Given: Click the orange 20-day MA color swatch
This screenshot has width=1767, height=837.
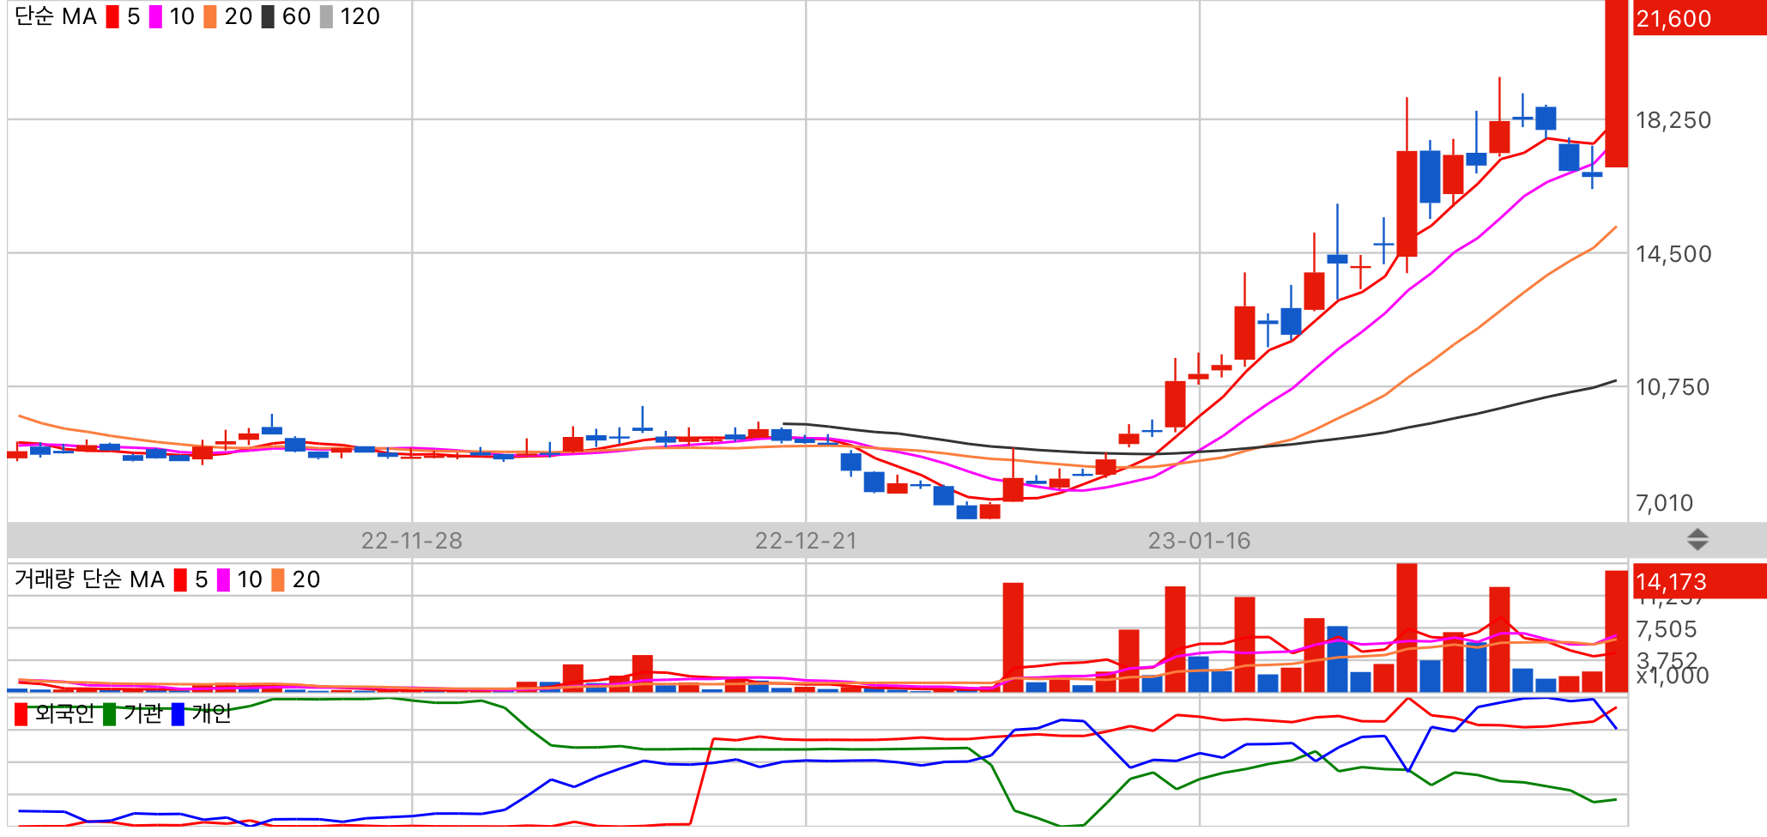Looking at the screenshot, I should point(210,17).
